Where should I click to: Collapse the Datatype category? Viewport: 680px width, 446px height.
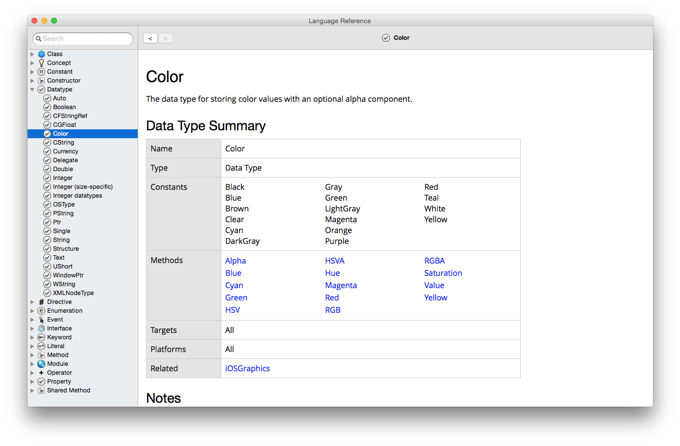[32, 89]
